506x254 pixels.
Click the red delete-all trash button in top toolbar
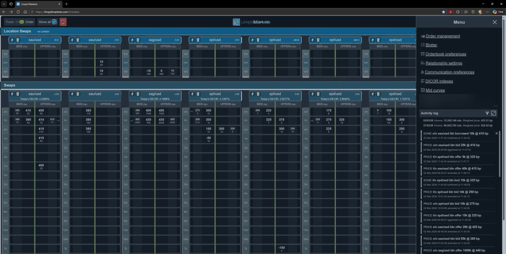[63, 22]
